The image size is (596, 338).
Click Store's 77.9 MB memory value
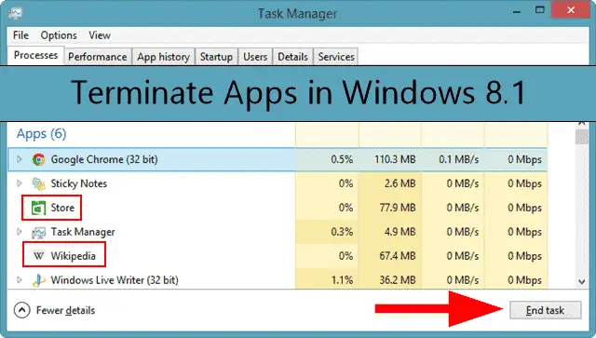(x=398, y=208)
